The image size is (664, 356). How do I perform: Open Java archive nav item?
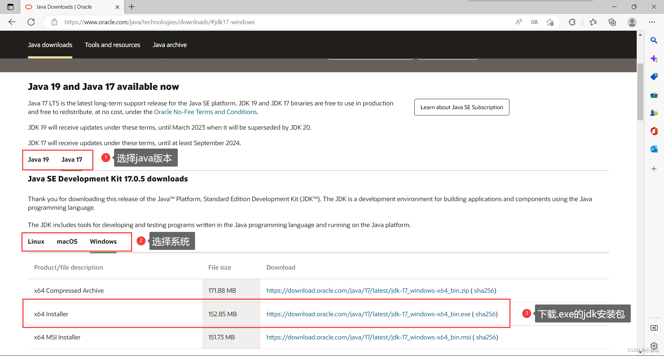click(170, 45)
